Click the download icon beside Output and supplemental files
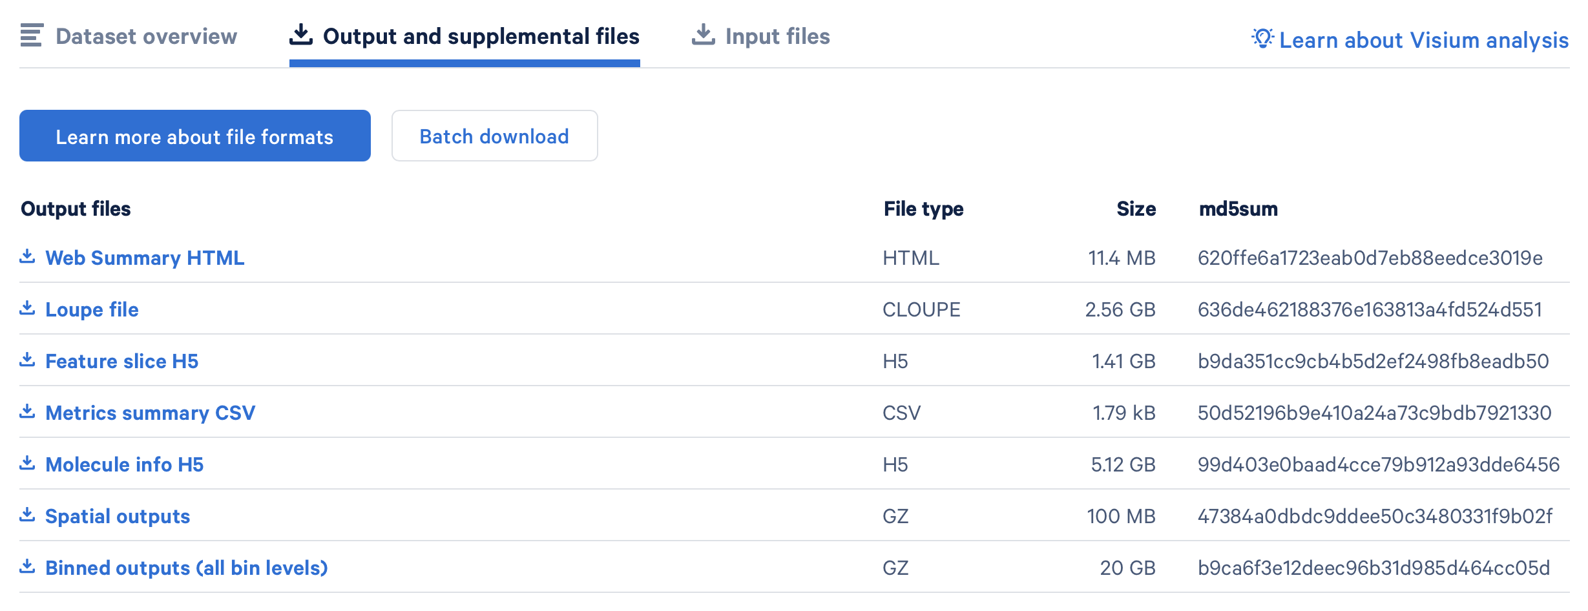The height and width of the screenshot is (611, 1588). pyautogui.click(x=301, y=35)
